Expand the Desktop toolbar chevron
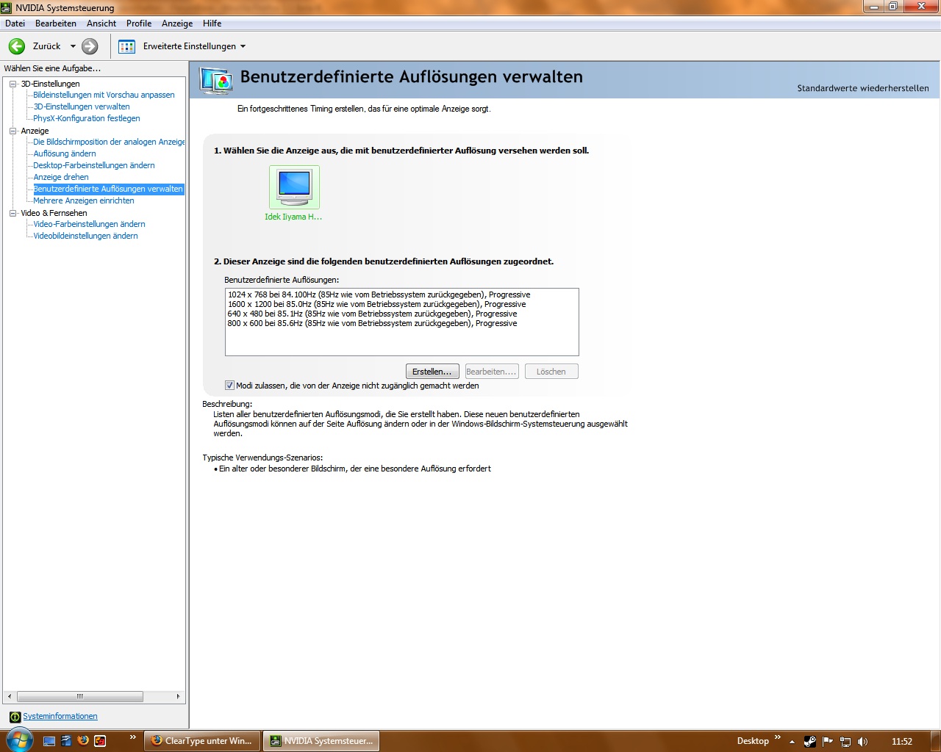 point(778,737)
